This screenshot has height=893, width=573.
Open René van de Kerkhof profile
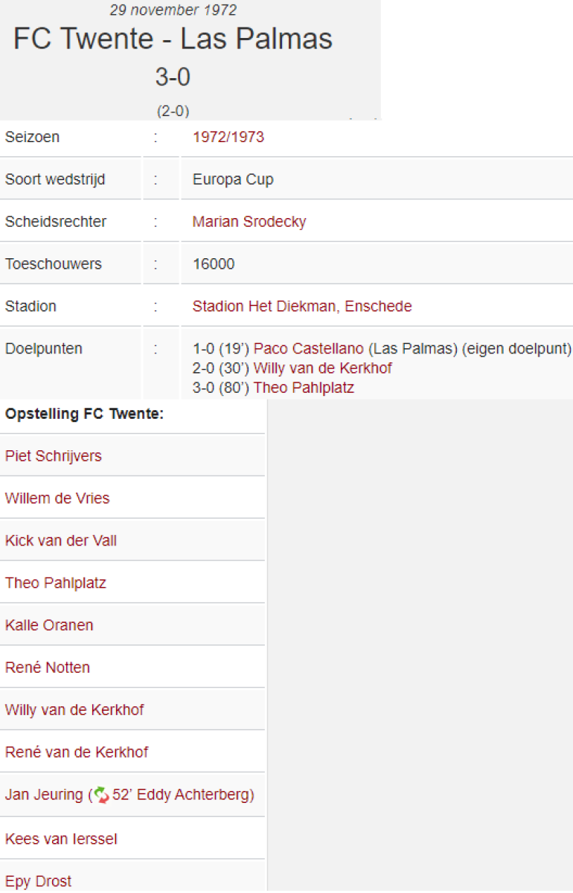pos(77,753)
